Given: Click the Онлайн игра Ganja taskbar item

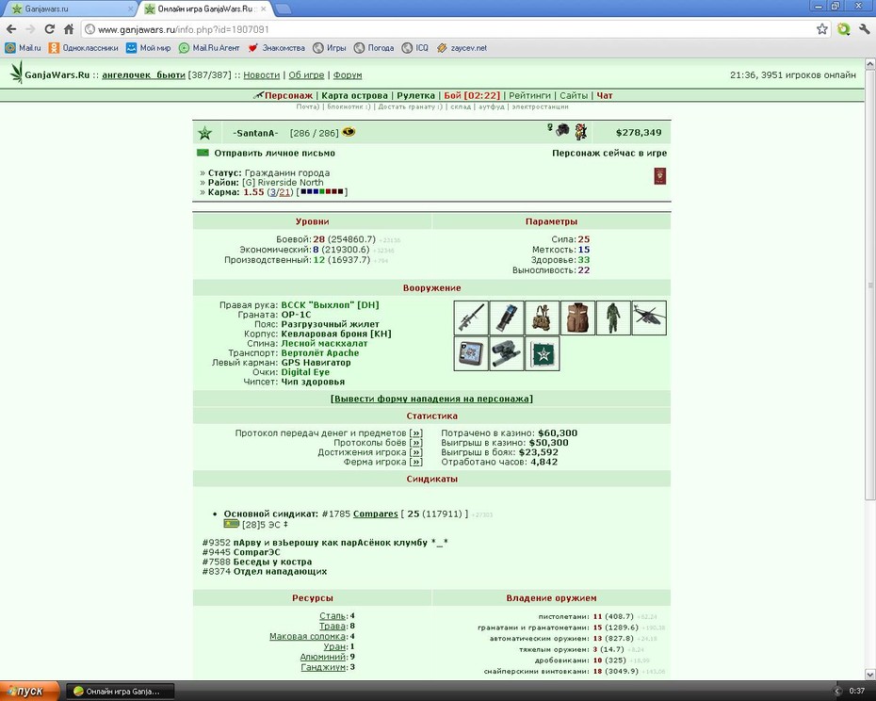Looking at the screenshot, I should [x=121, y=692].
